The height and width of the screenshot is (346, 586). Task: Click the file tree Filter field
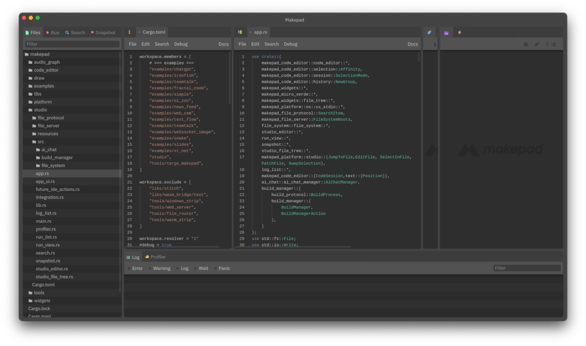click(72, 44)
